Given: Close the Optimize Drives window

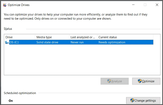Looking at the screenshot, I should point(157,5).
